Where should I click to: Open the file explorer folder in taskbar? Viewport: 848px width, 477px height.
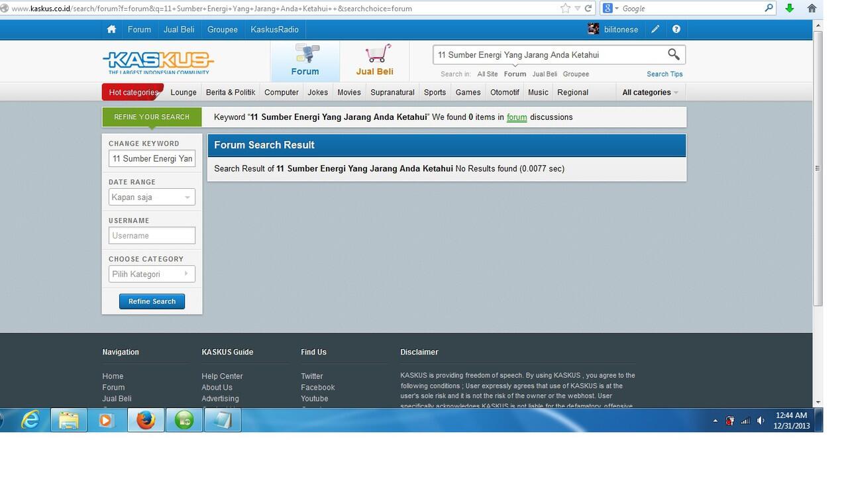[69, 420]
